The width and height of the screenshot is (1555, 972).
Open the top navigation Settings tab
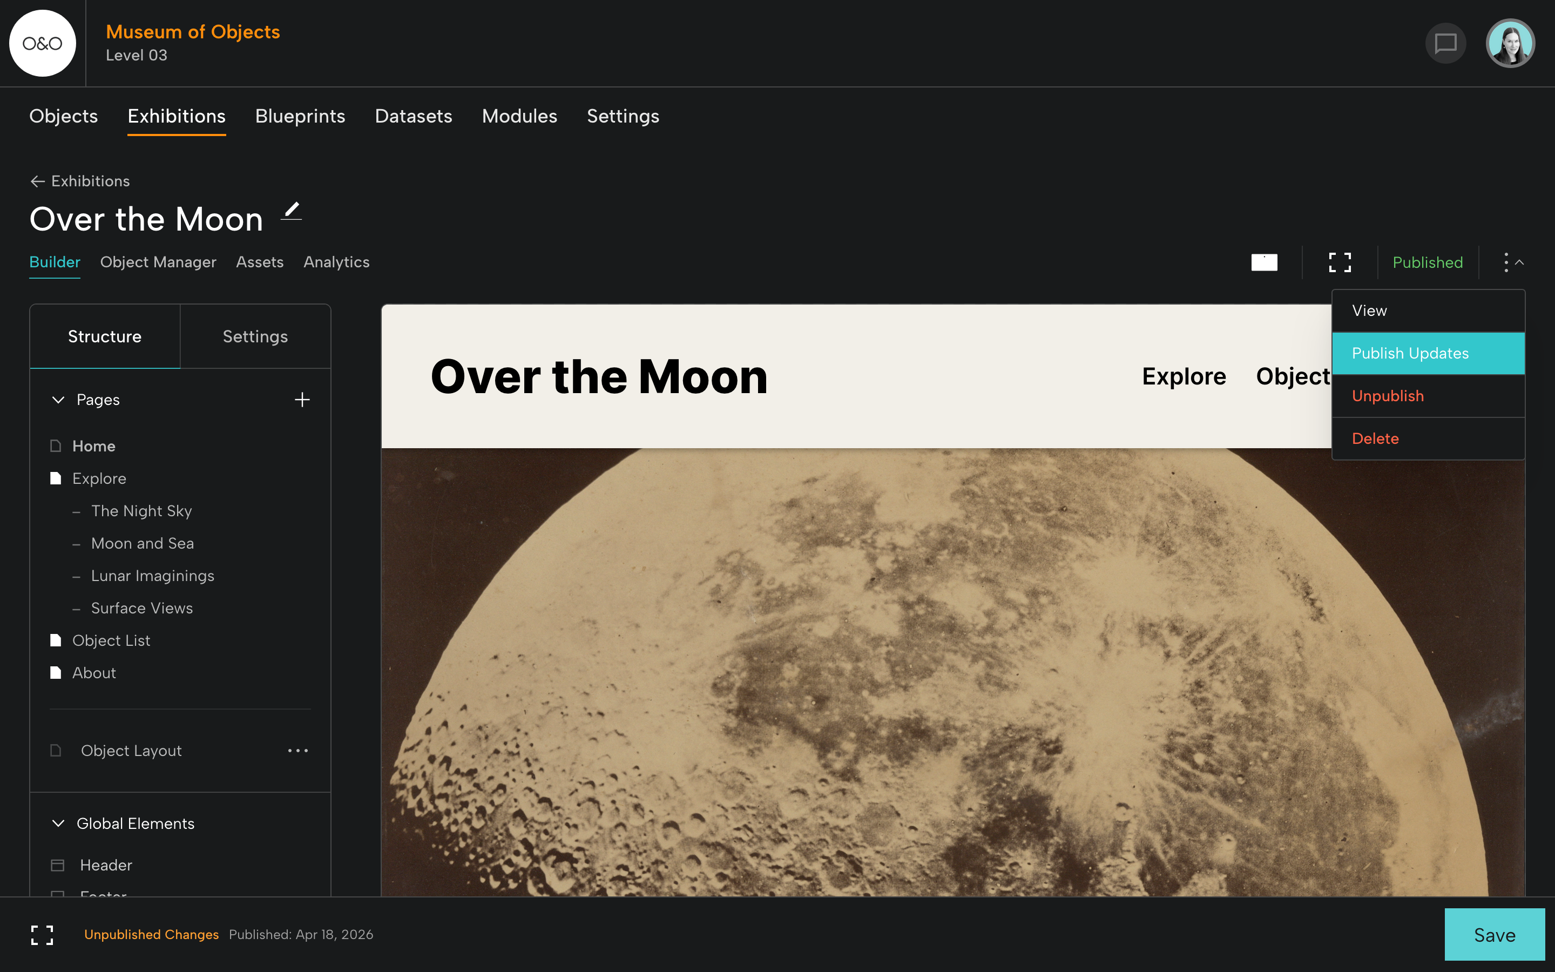pos(623,116)
